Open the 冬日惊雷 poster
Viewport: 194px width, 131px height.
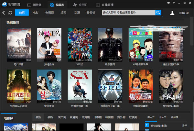tap(19, 45)
